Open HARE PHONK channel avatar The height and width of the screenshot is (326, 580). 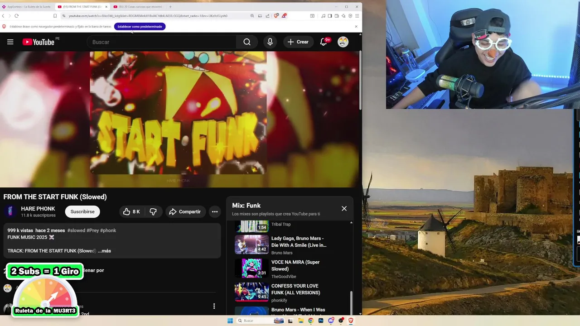point(10,211)
